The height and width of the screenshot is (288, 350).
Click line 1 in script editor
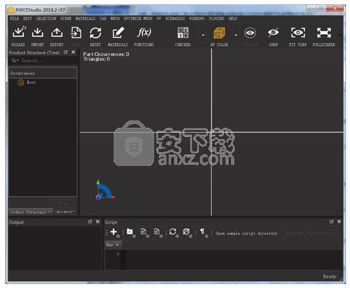click(x=232, y=254)
